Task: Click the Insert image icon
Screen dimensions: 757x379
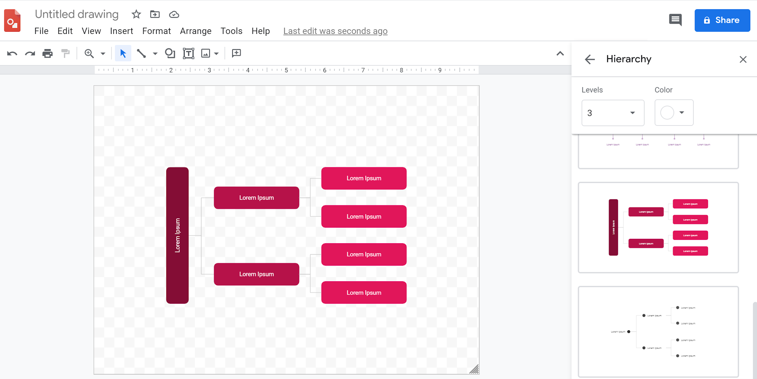Action: [x=206, y=53]
